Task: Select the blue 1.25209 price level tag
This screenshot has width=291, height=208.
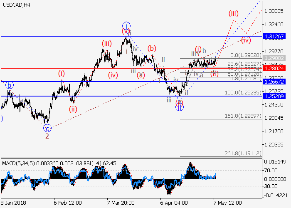Action: [x=276, y=96]
